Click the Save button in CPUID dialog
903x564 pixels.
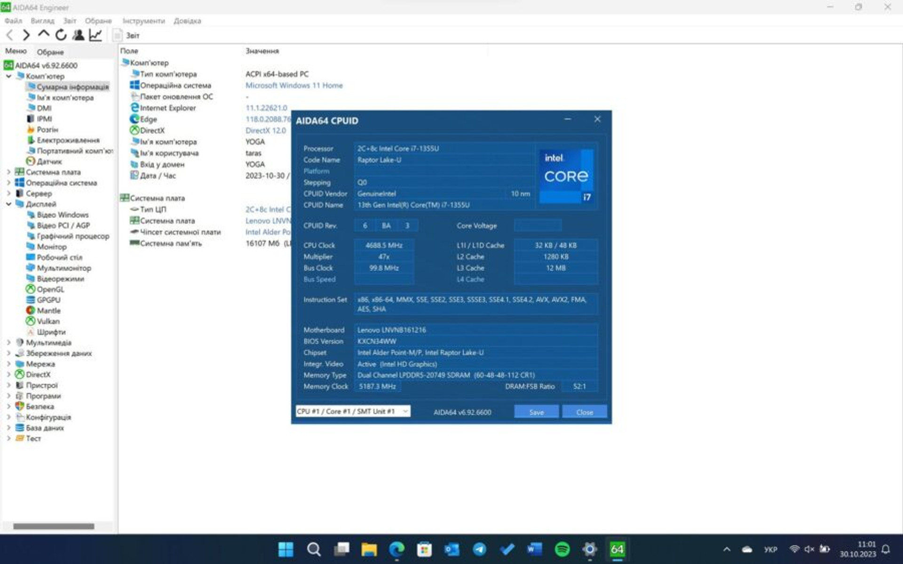click(x=536, y=412)
